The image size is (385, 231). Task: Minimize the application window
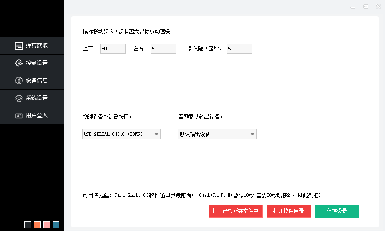[x=353, y=7]
